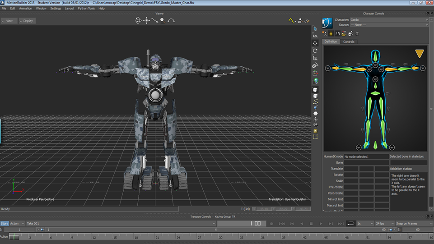
Task: Click the lock icon in Character Controls
Action: coord(331,33)
